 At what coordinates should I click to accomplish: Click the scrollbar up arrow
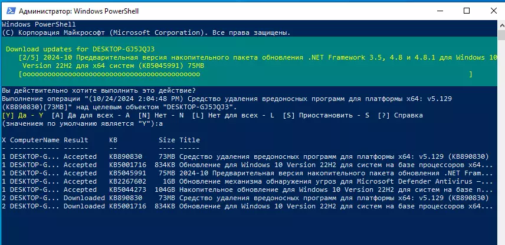[x=500, y=25]
